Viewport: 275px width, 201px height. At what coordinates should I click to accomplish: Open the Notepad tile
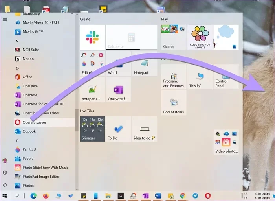click(145, 64)
